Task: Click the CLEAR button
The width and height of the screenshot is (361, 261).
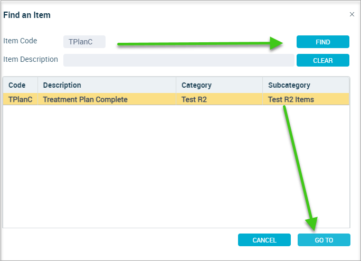Action: [x=323, y=60]
